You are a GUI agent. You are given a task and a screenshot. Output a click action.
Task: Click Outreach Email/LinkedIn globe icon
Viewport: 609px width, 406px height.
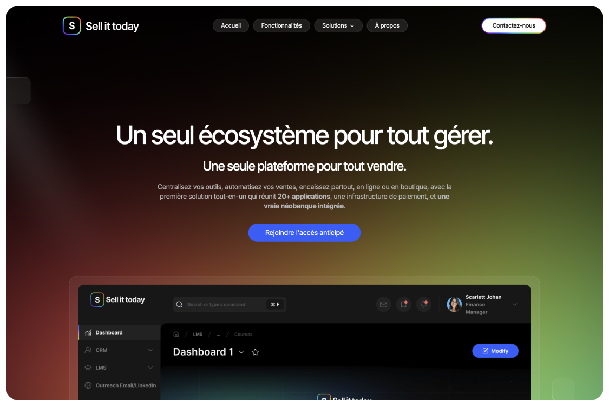click(x=88, y=385)
